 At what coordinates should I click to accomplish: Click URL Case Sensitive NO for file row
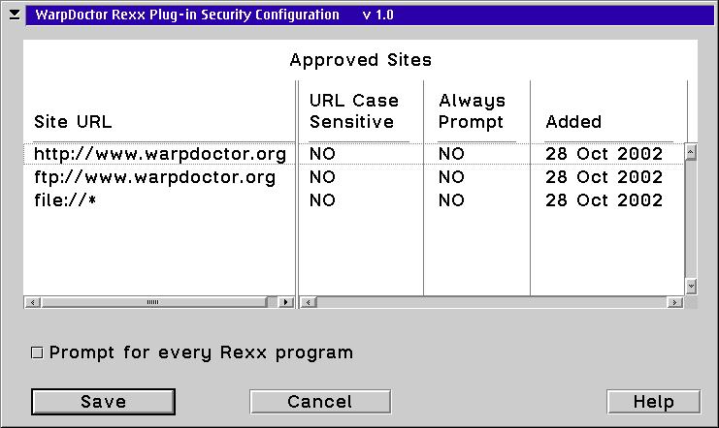pos(322,200)
